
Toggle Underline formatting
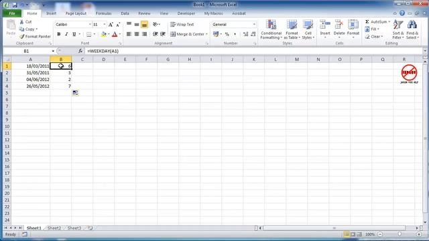point(74,34)
